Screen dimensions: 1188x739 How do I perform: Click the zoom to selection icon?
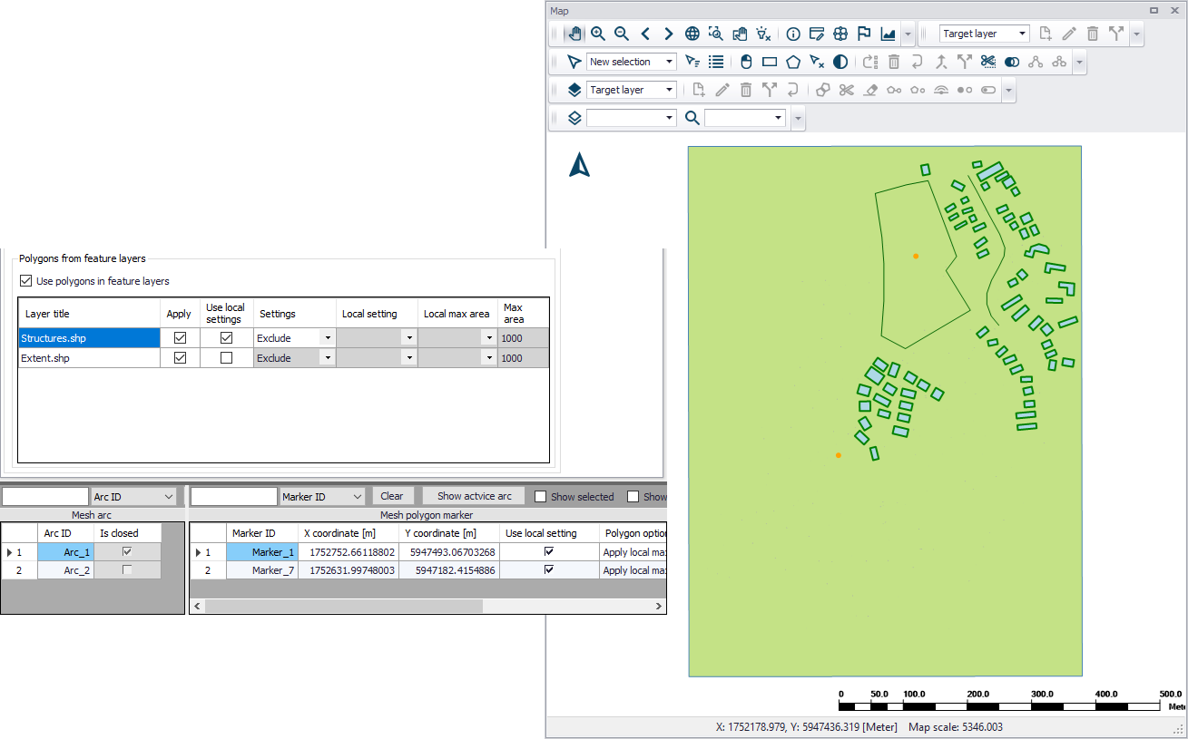point(716,34)
